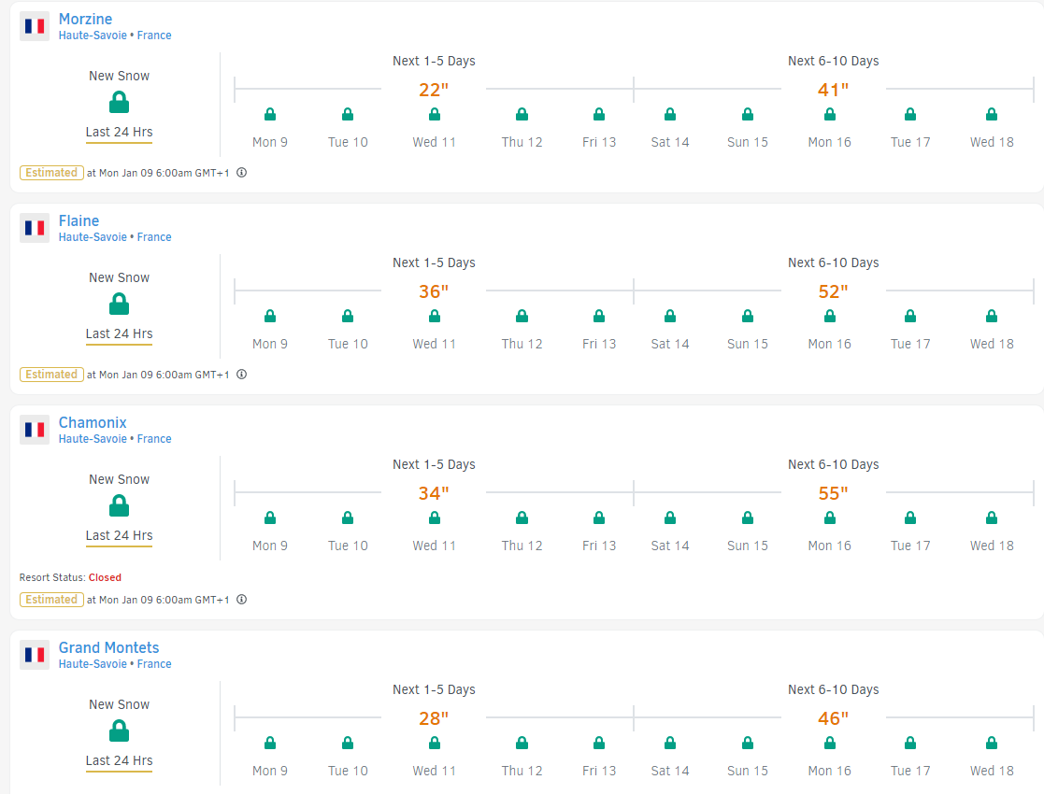Click the French flag beside Grand Montets

tap(35, 655)
